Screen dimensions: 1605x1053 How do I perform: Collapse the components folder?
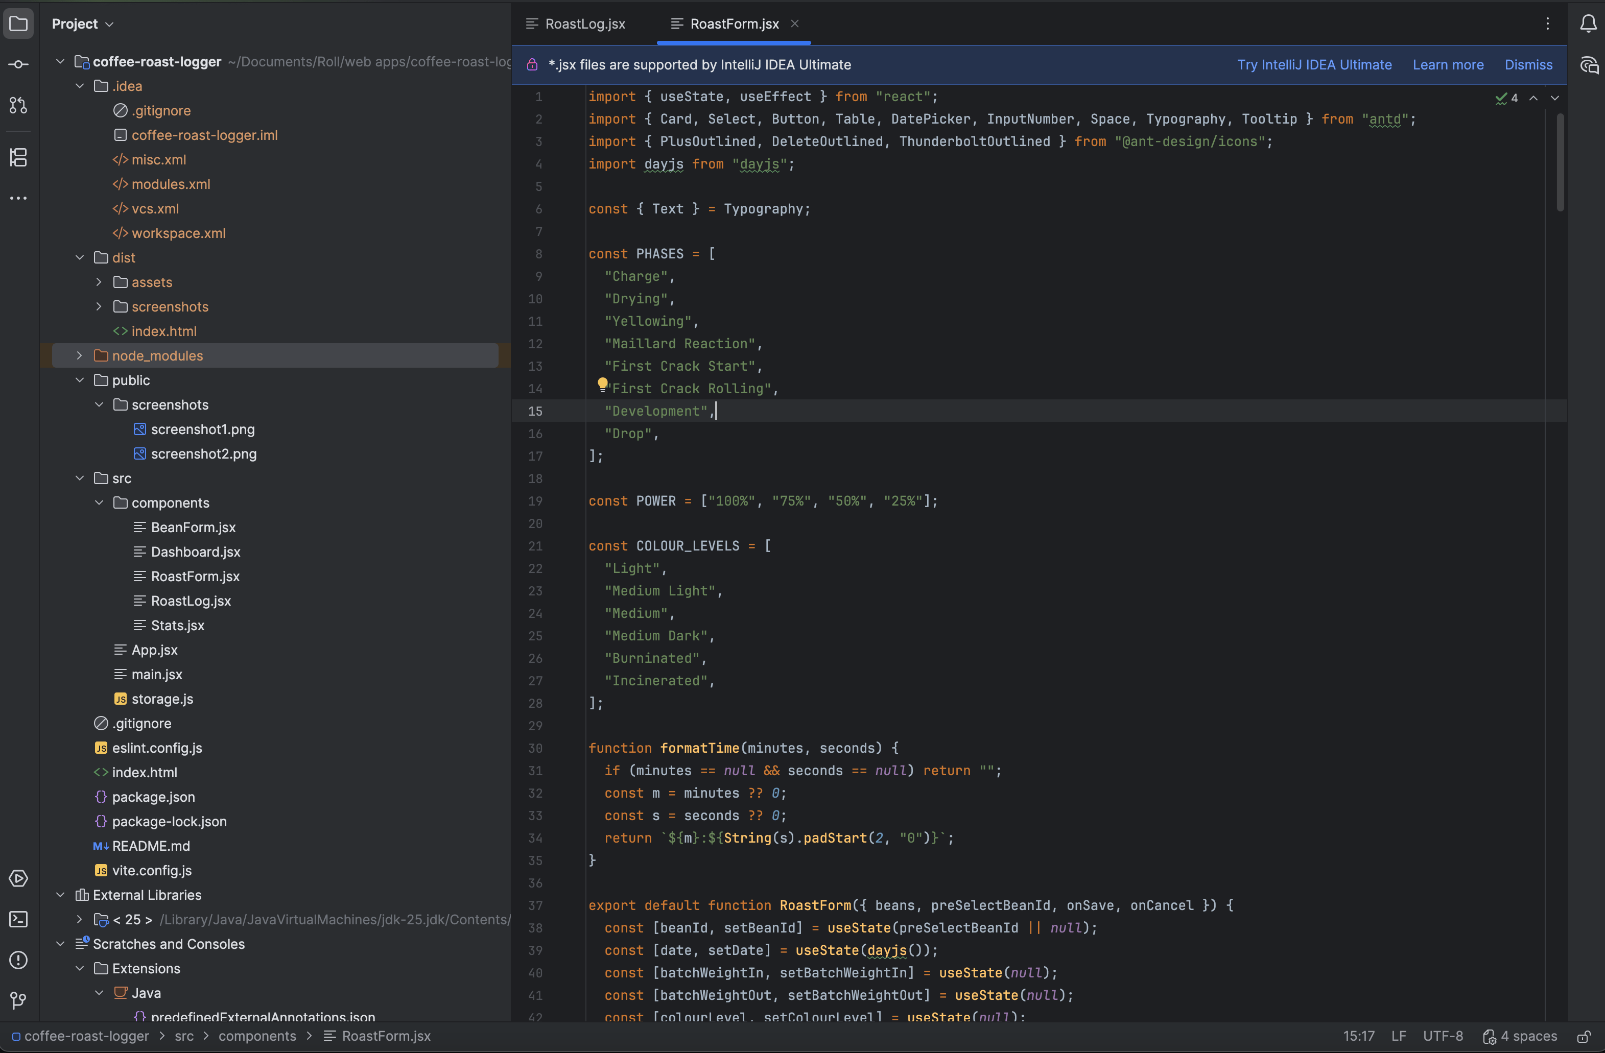point(99,503)
